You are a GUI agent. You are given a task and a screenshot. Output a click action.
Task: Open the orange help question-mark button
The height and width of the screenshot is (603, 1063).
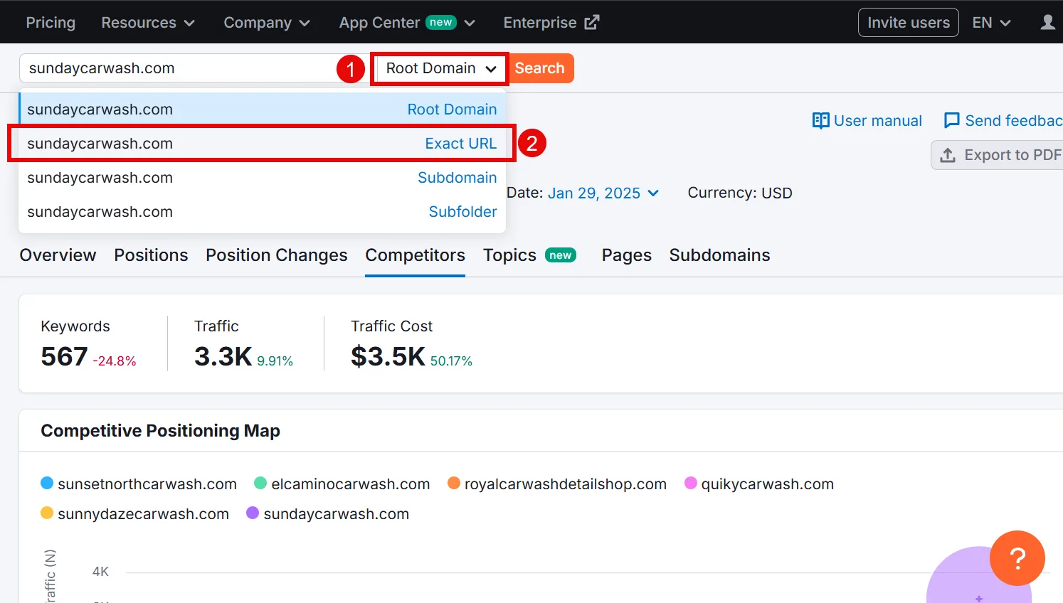point(1017,558)
